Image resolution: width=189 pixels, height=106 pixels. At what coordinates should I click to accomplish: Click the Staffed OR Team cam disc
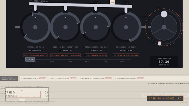(35, 27)
